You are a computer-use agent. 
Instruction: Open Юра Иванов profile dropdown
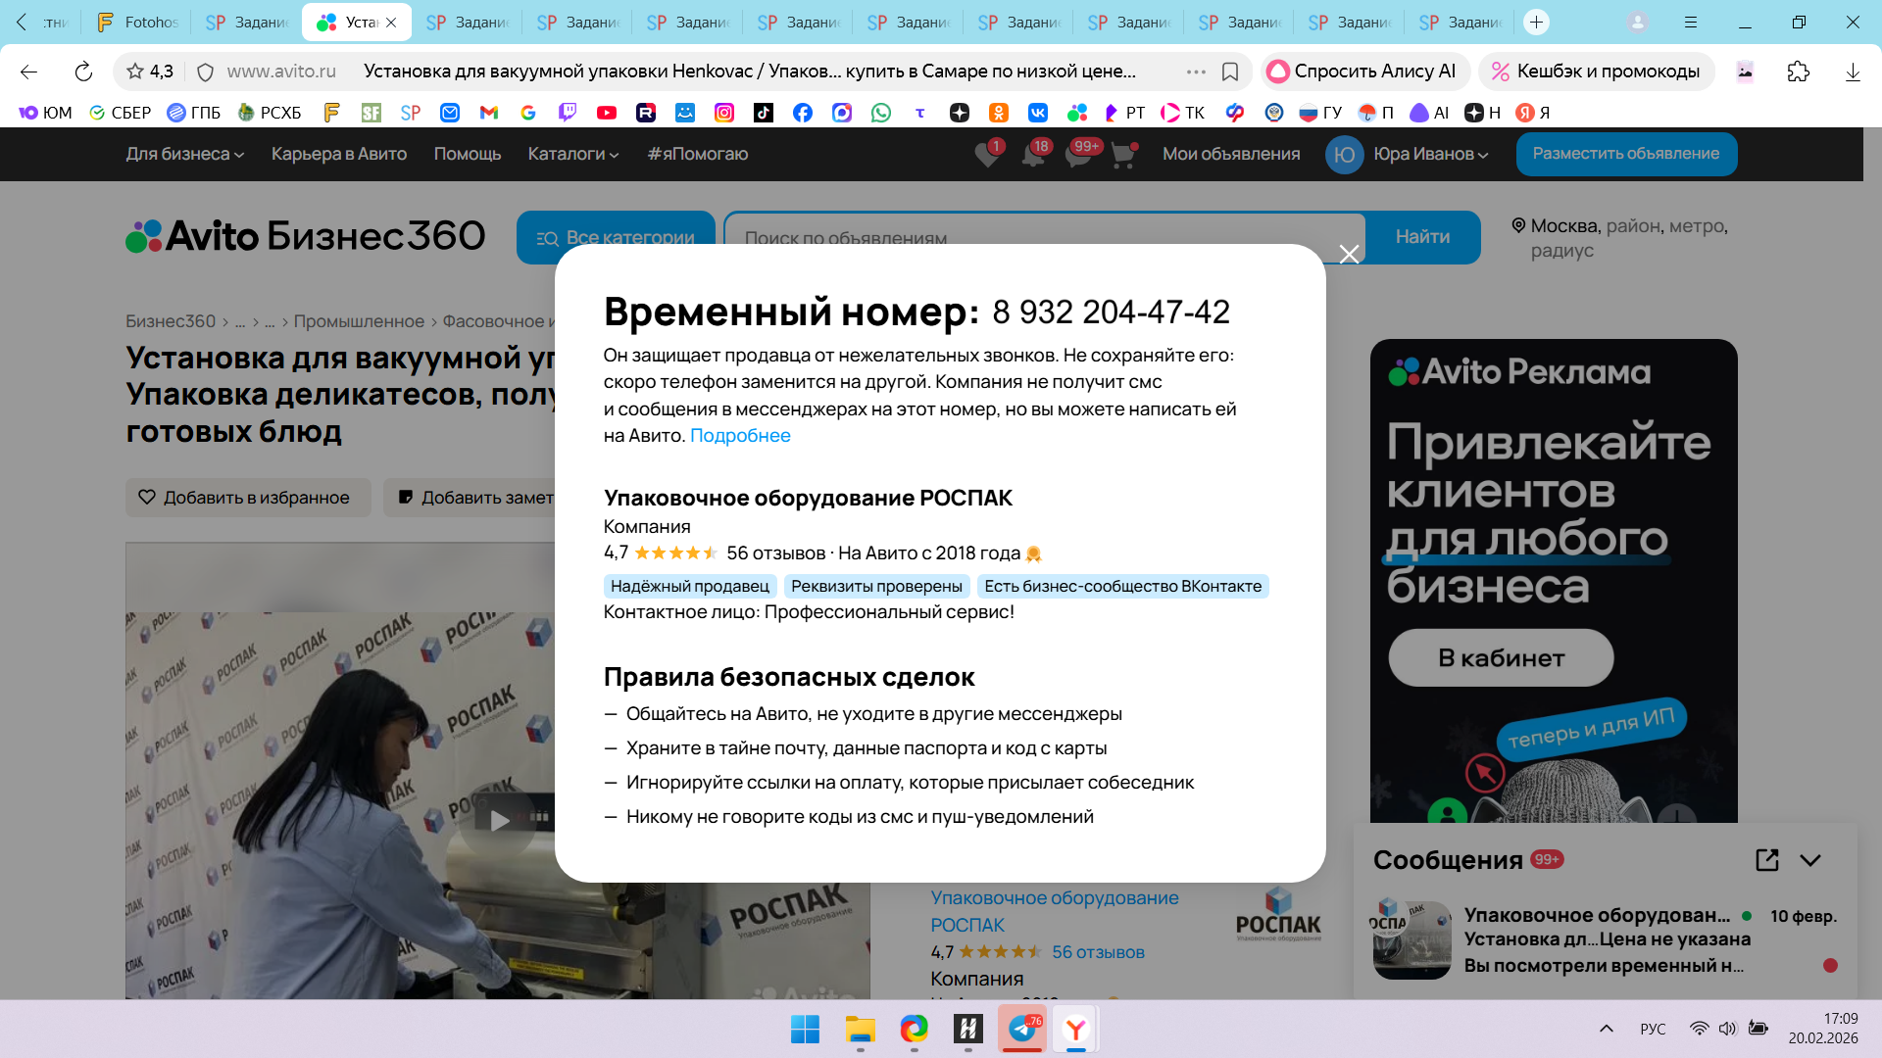click(1430, 154)
